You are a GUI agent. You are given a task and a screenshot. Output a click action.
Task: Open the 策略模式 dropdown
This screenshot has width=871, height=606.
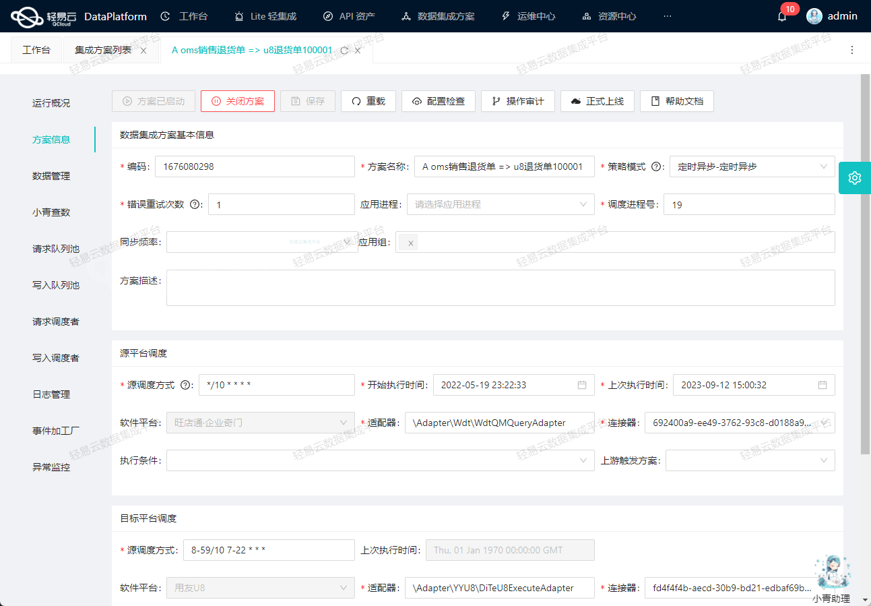point(752,166)
